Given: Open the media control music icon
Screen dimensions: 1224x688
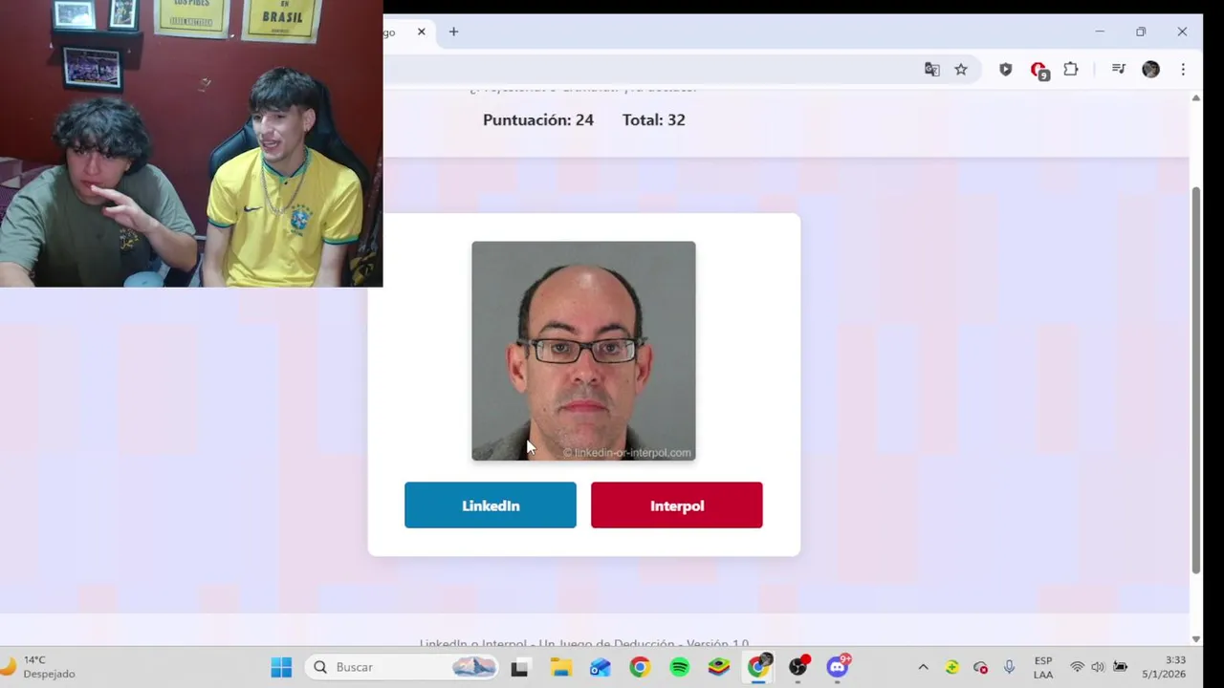Looking at the screenshot, I should 1118,69.
